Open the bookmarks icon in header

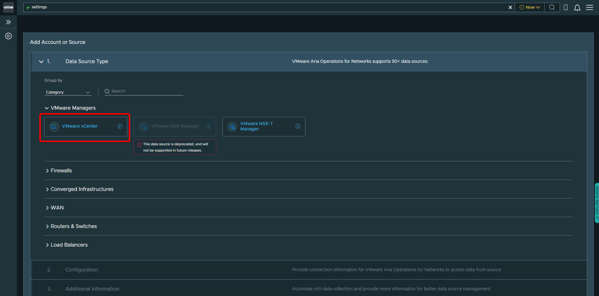pos(565,7)
